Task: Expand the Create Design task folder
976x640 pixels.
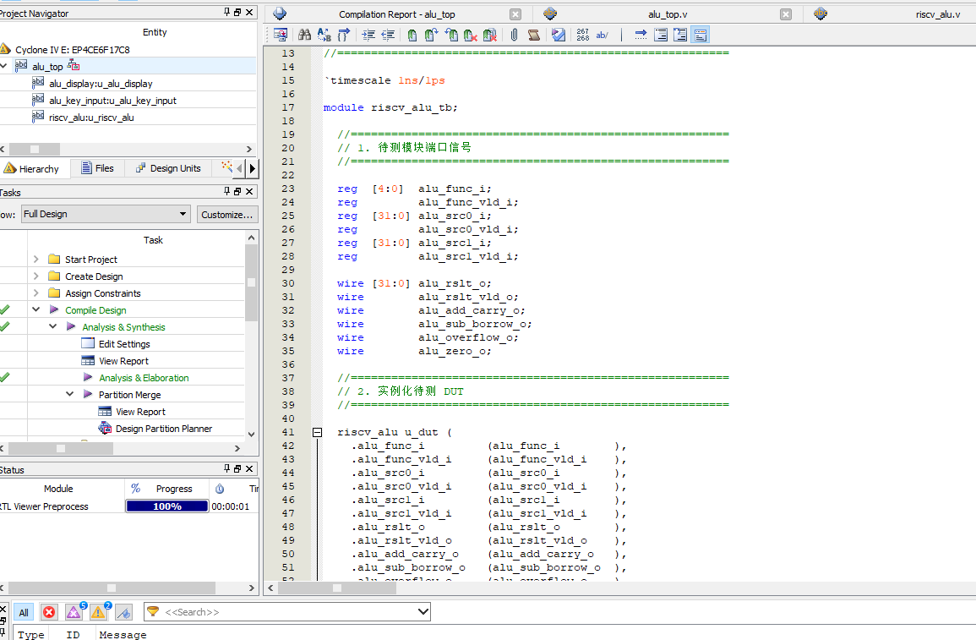Action: [36, 276]
